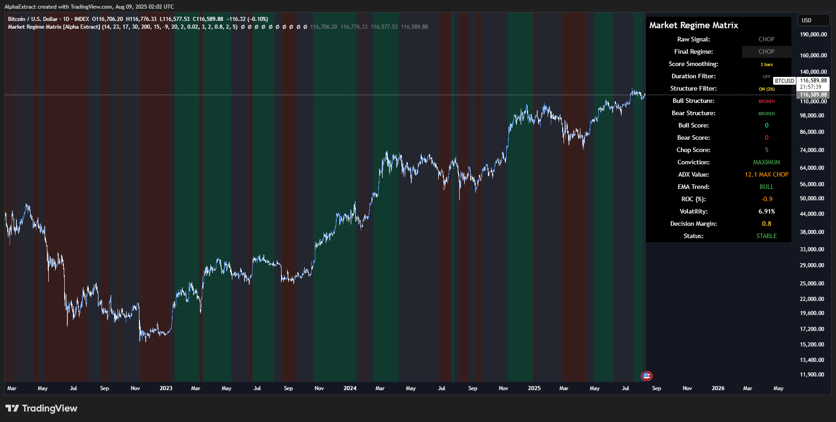Click the Decision Margin 0.8 value
Viewport: 836px width, 422px height.
[x=767, y=224]
